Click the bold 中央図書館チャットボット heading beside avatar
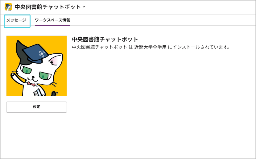 point(105,40)
